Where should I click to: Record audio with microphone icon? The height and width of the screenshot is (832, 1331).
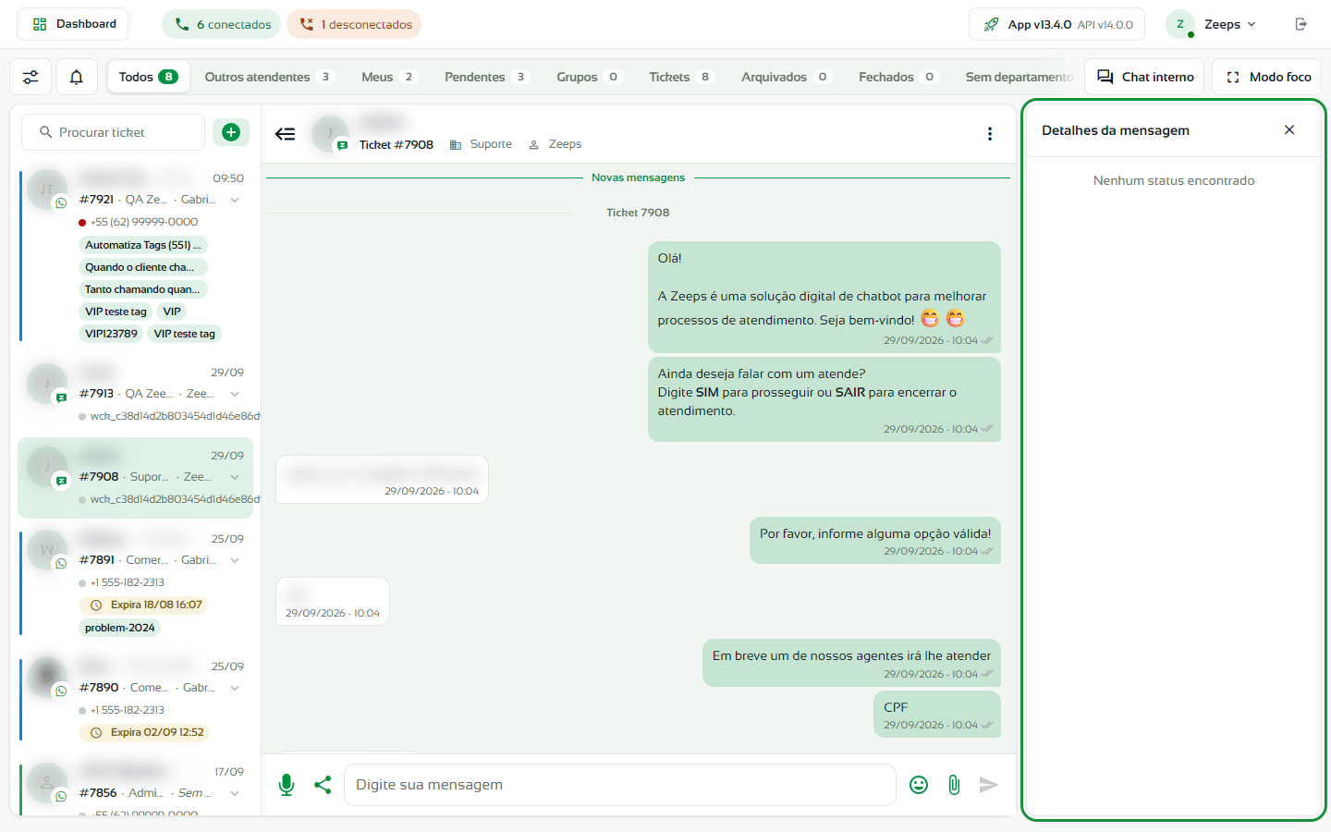287,785
